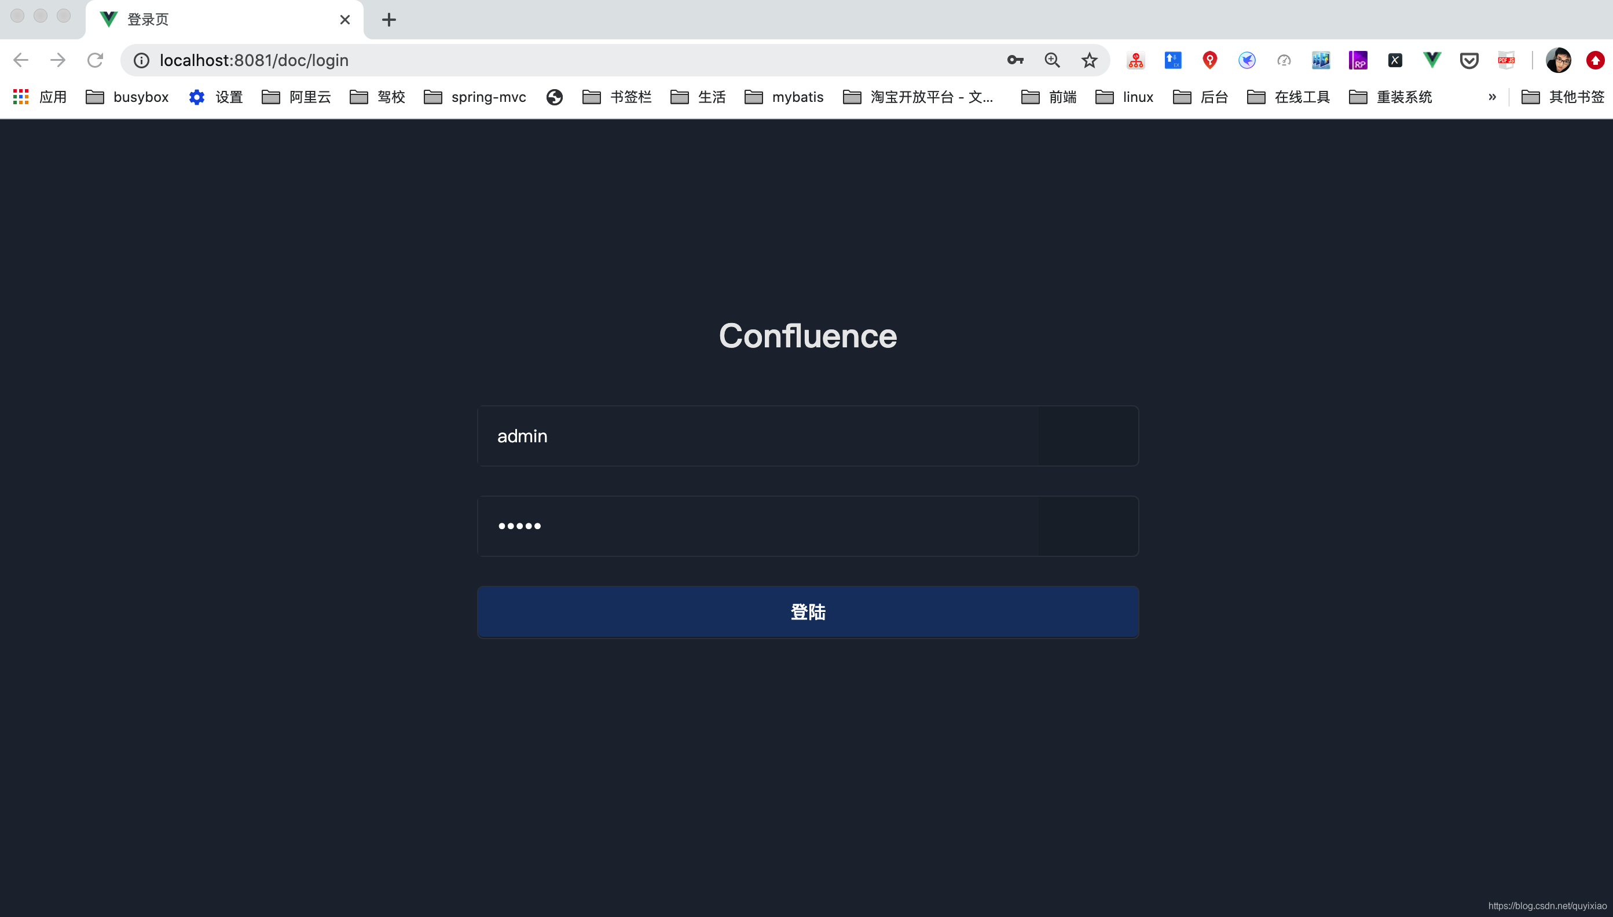The height and width of the screenshot is (917, 1613).
Task: Reload the login page
Action: [95, 60]
